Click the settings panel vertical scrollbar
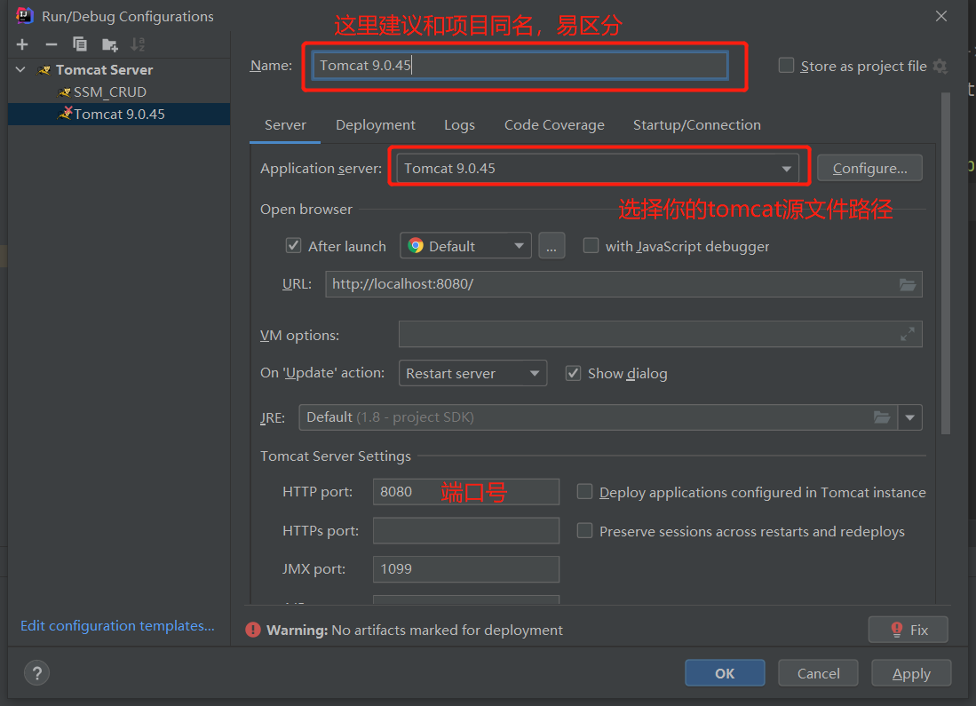This screenshot has width=976, height=706. (946, 263)
